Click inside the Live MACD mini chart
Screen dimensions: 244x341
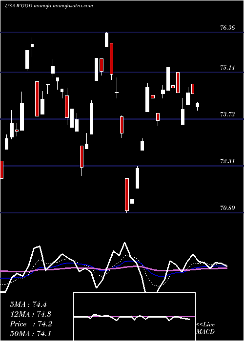(134, 317)
